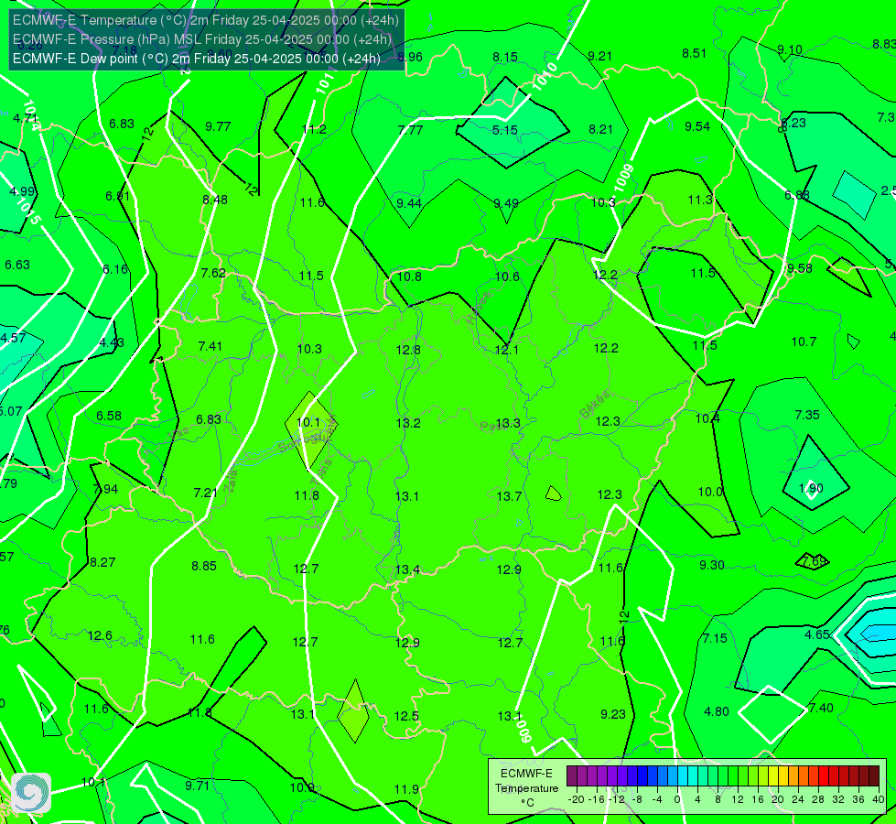Image resolution: width=896 pixels, height=824 pixels.
Task: Click the 8.96 temperature value
Action: click(x=410, y=57)
